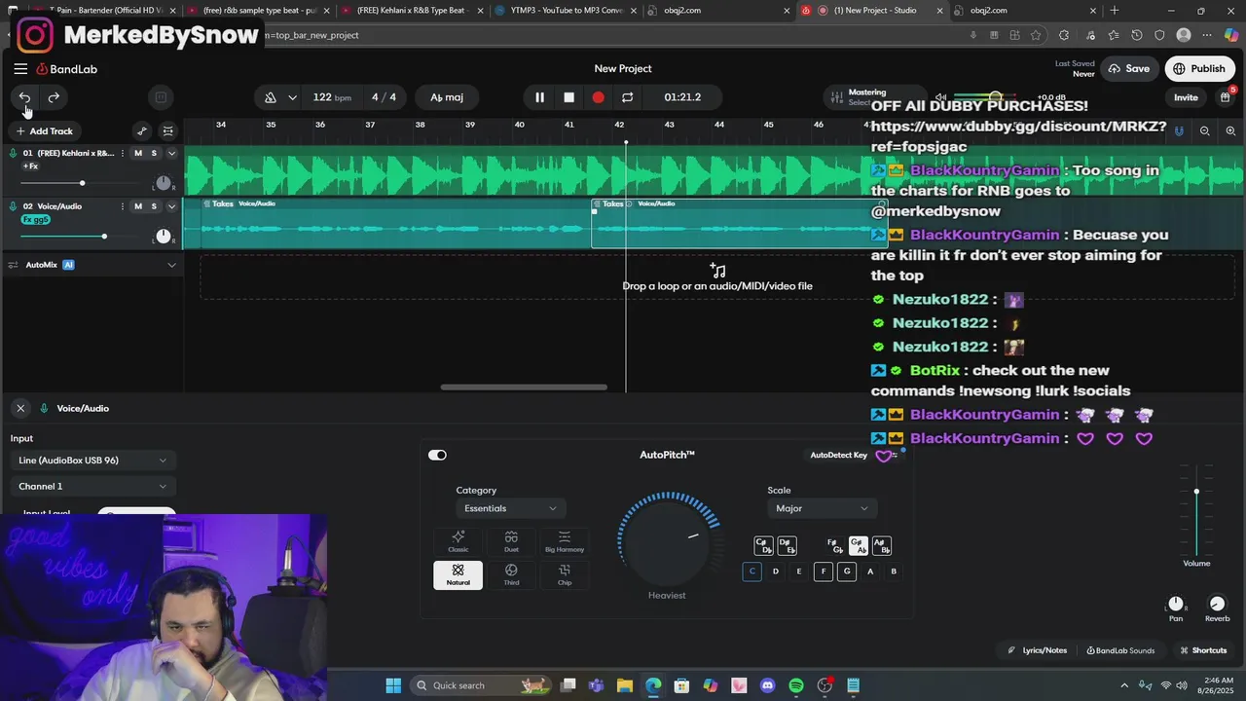Open BandLab Sounds
Screen dimensions: 1246x701
point(1120,650)
